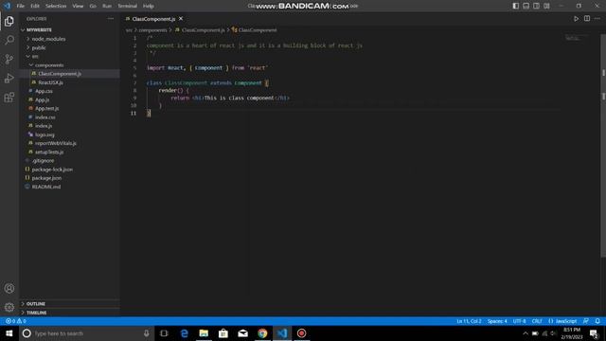Open the Selection menu
The width and height of the screenshot is (606, 341).
pos(56,6)
